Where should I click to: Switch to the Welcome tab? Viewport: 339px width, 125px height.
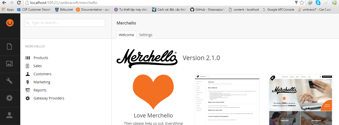click(126, 35)
